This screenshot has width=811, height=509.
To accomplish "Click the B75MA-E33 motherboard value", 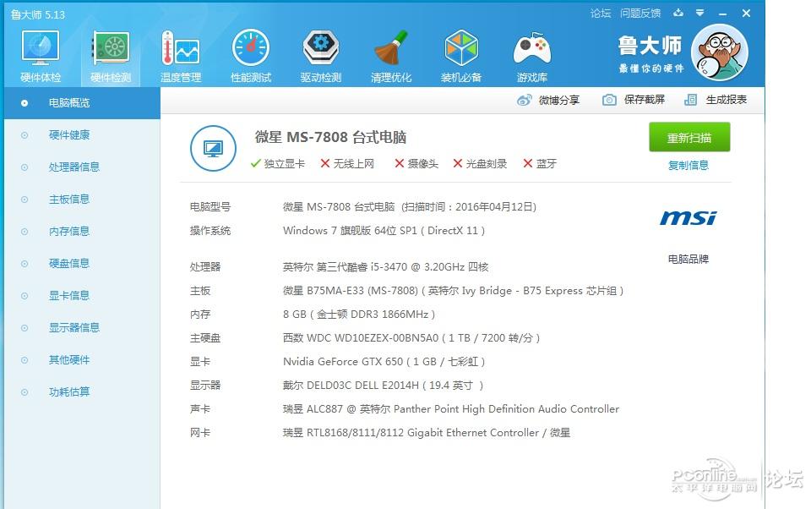I will coord(453,291).
